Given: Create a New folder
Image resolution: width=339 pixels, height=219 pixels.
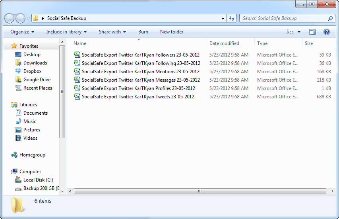Looking at the screenshot, I should pos(172,32).
